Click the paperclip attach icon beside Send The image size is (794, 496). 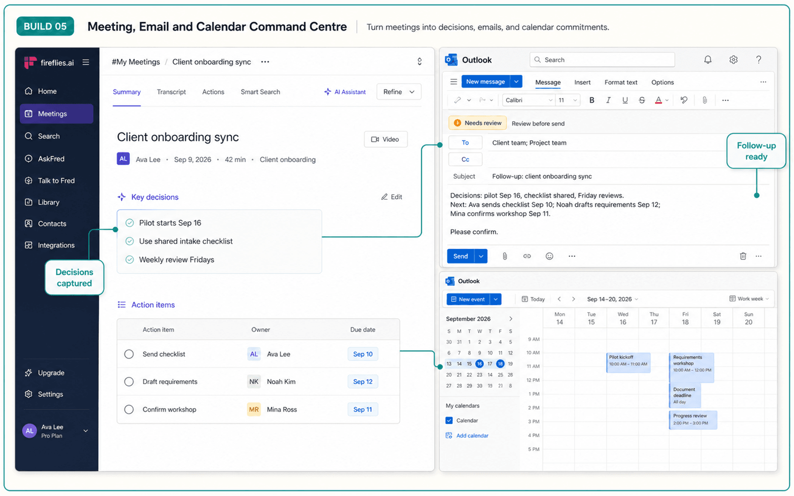tap(505, 256)
